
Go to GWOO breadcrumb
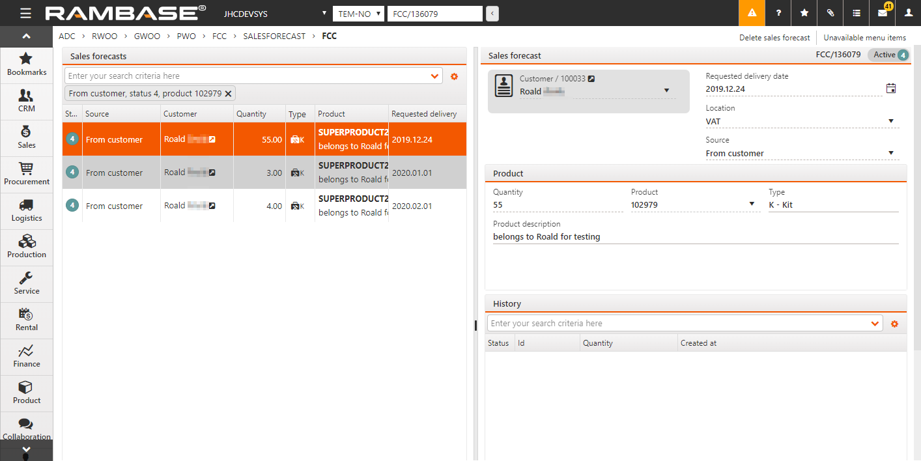(147, 36)
